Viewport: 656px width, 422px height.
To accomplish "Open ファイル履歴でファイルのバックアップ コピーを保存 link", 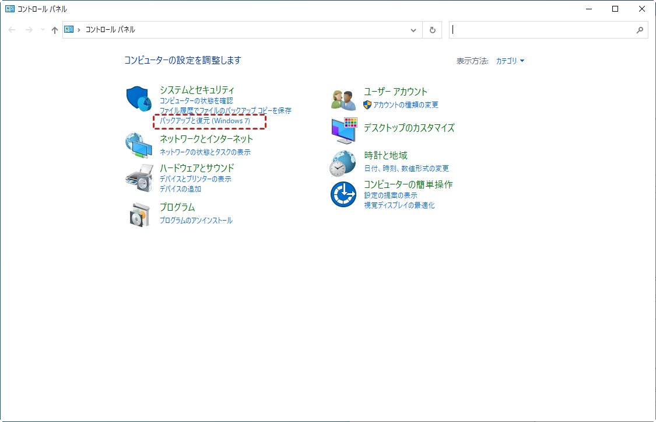I will pyautogui.click(x=226, y=111).
